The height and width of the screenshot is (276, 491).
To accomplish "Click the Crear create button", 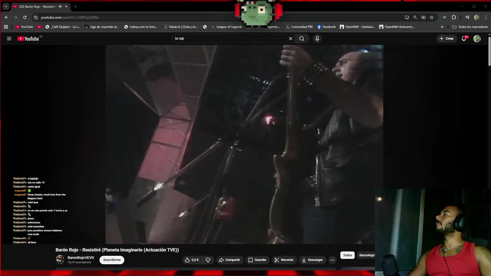I will click(x=447, y=38).
